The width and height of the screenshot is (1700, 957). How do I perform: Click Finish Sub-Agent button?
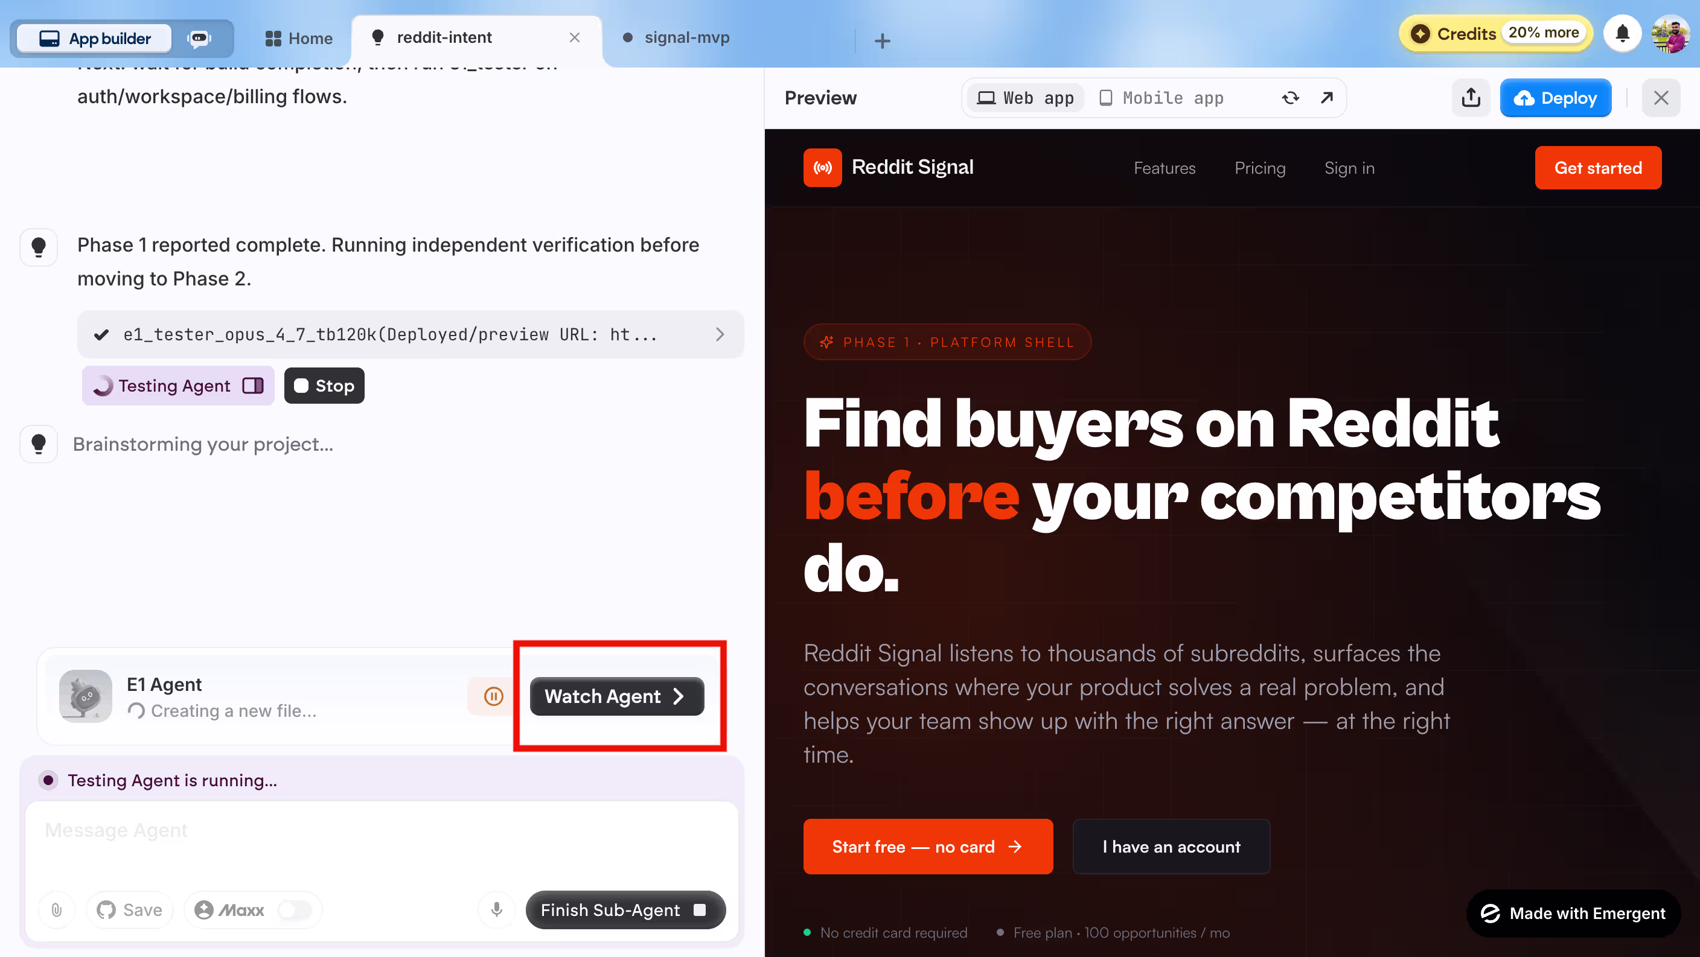tap(625, 910)
